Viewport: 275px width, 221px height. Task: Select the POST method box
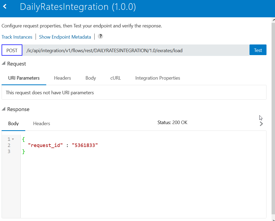pyautogui.click(x=12, y=50)
